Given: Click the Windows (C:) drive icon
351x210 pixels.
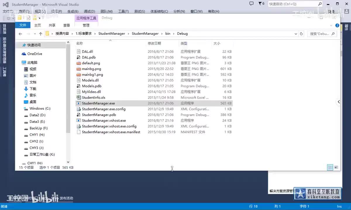Looking at the screenshot, I should (26, 108).
